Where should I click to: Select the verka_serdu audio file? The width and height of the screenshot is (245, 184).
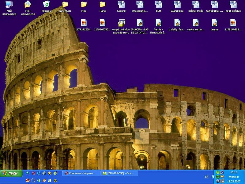click(196, 23)
